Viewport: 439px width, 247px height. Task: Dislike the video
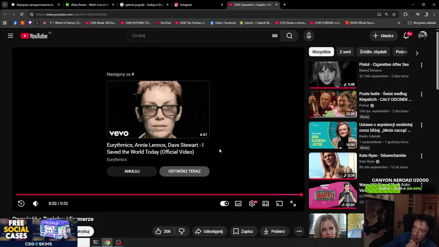coord(182,231)
